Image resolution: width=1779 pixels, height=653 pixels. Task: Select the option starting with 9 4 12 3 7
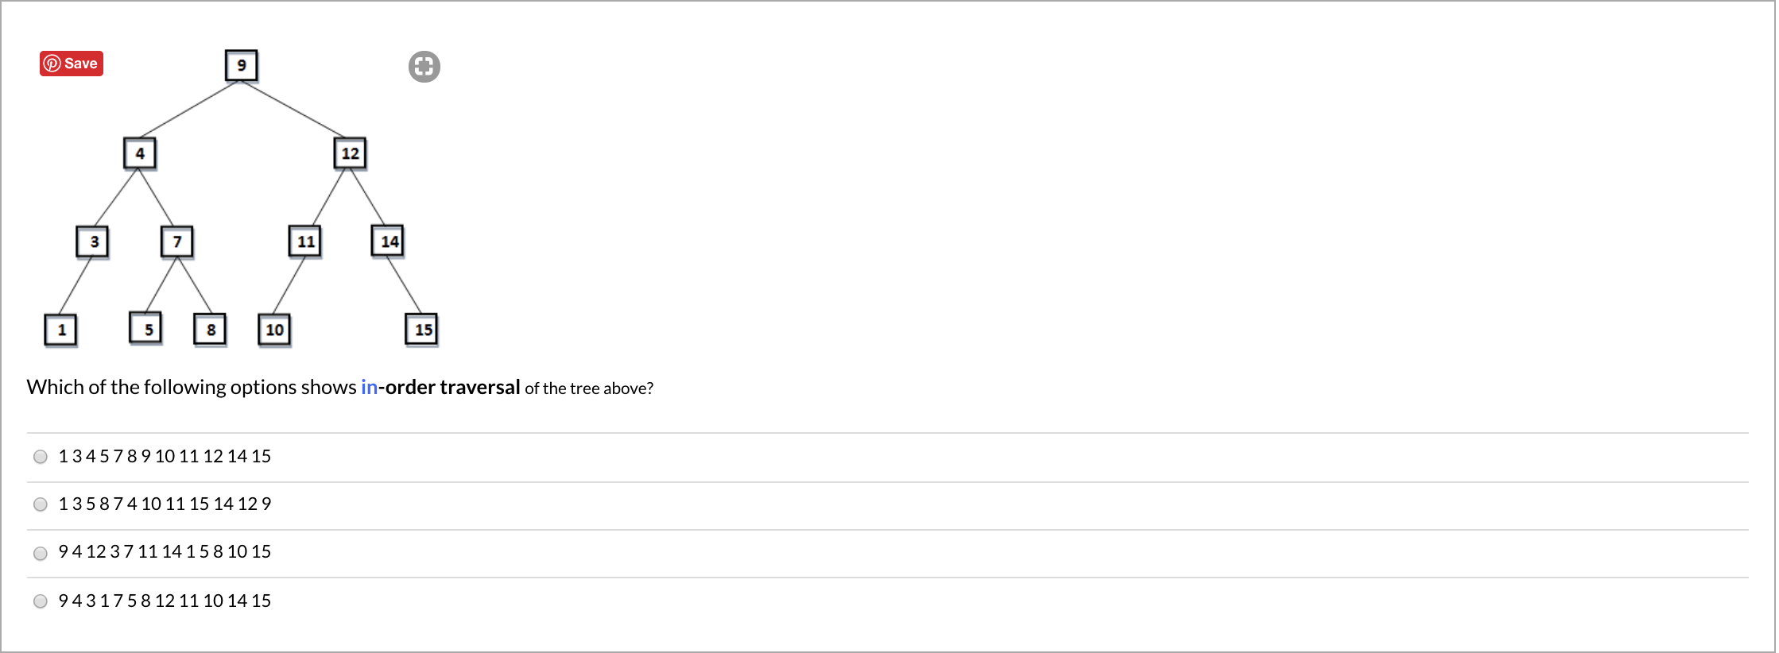[41, 554]
